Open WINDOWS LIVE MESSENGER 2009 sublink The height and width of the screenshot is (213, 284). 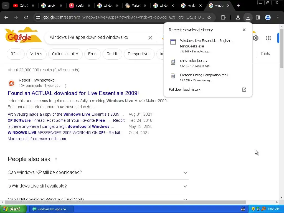(x=64, y=133)
